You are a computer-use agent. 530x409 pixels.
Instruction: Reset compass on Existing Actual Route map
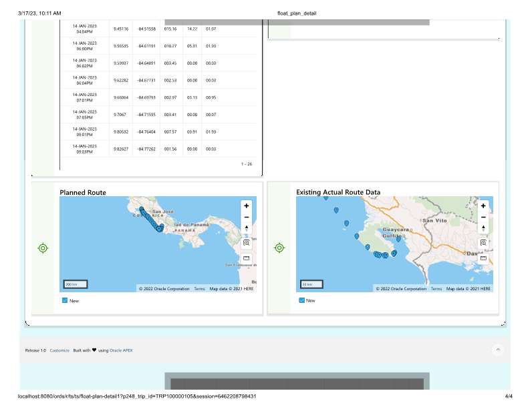(483, 228)
